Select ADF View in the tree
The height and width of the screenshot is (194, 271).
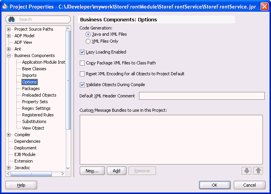pyautogui.click(x=23, y=42)
